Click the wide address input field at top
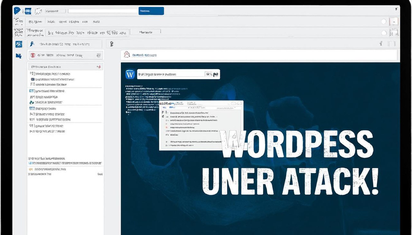412x235 pixels. [x=103, y=11]
